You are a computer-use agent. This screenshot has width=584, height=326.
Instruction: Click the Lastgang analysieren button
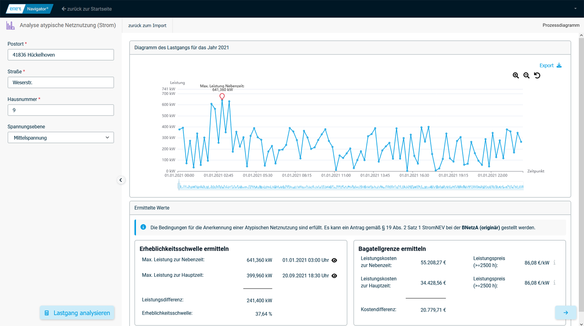tap(77, 313)
